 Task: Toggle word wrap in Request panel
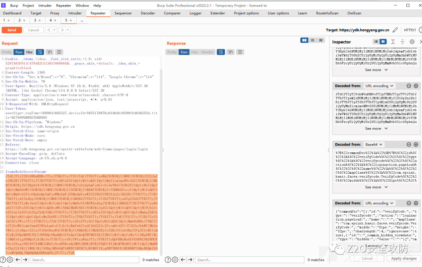pyautogui.click(x=40, y=52)
